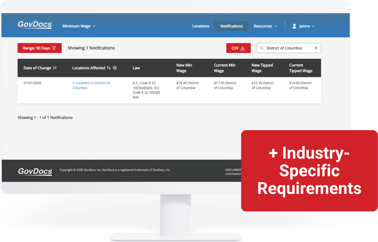
Task: Open the 2 Locations in District of Columbia link
Action: tap(91, 85)
